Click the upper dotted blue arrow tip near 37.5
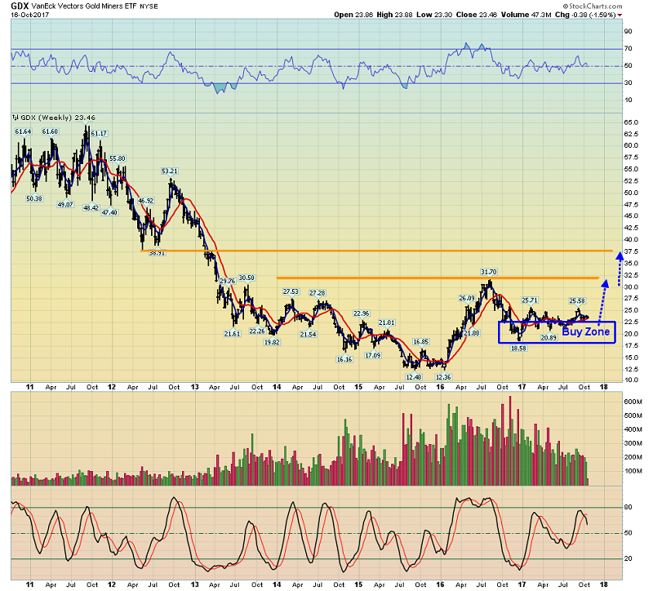The height and width of the screenshot is (591, 653). (x=619, y=256)
